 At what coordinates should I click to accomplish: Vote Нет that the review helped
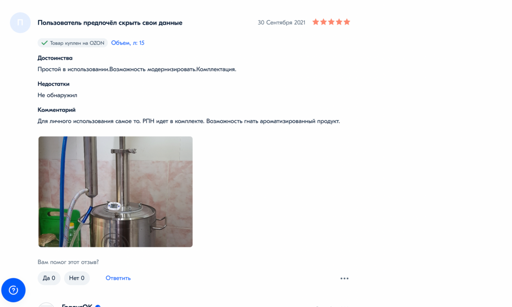click(77, 278)
